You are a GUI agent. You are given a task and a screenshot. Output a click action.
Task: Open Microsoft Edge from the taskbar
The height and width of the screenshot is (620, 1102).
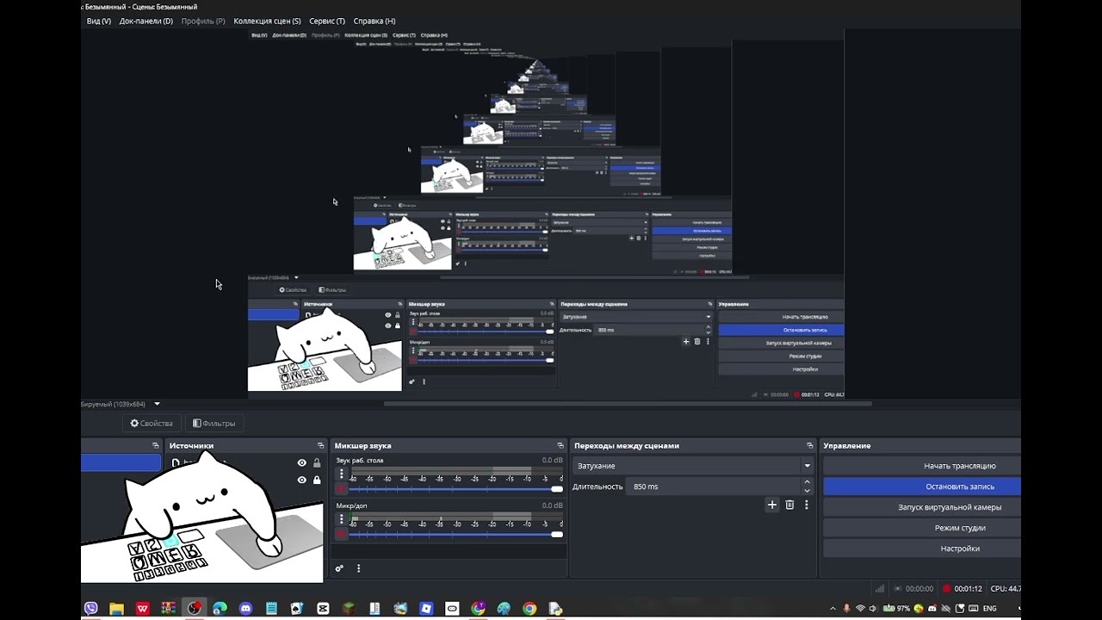(220, 609)
